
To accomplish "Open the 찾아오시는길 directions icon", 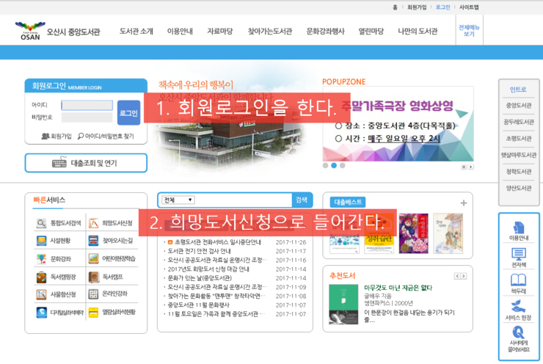I will pyautogui.click(x=94, y=241).
